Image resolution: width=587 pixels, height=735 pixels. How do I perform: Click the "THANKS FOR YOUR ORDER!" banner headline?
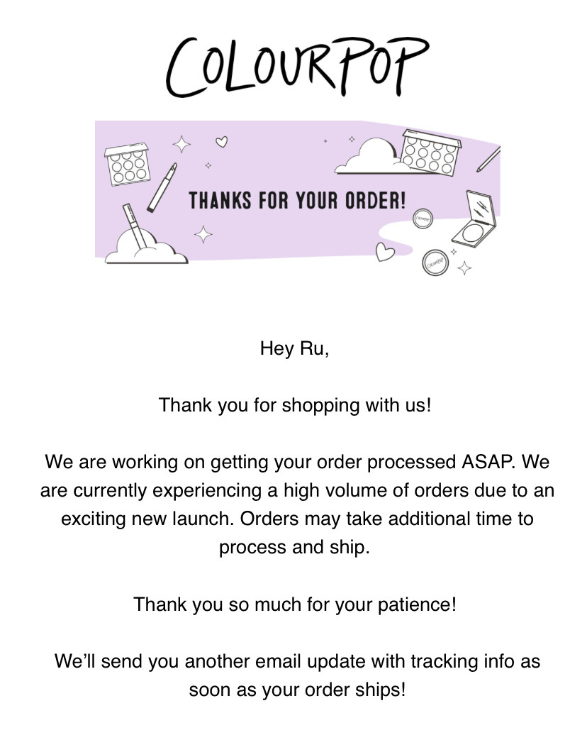(297, 201)
